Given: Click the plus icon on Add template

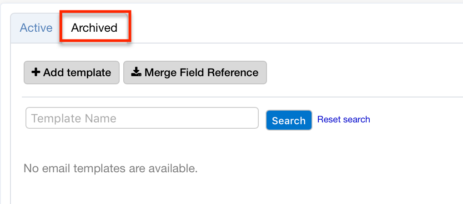Looking at the screenshot, I should (x=36, y=73).
